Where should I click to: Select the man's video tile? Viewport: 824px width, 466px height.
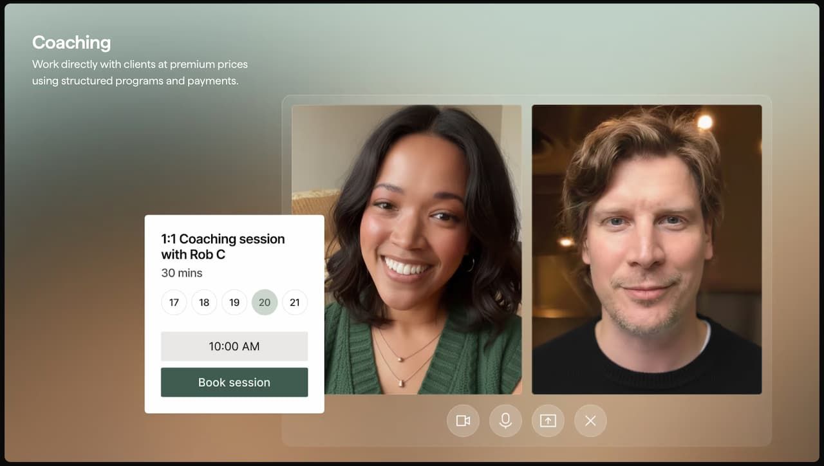pyautogui.click(x=647, y=250)
